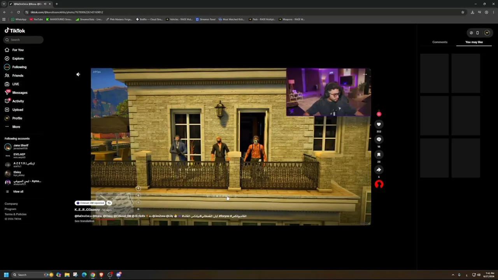This screenshot has width=498, height=280.
Task: Open the Streamer Panel bookmark
Action: [205, 19]
